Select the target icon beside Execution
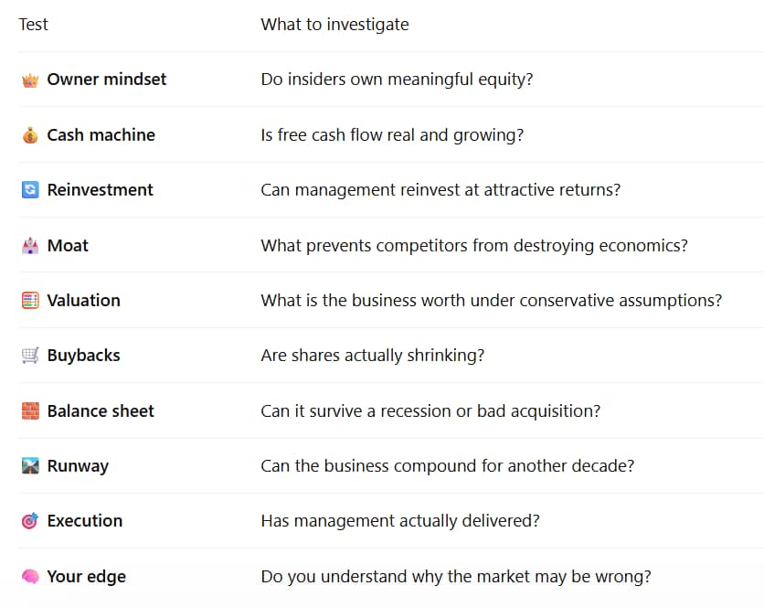The height and width of the screenshot is (607, 764). tap(30, 521)
